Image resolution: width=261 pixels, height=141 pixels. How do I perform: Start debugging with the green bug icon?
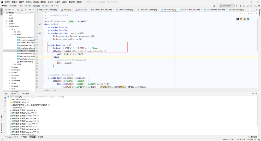tap(240, 6)
